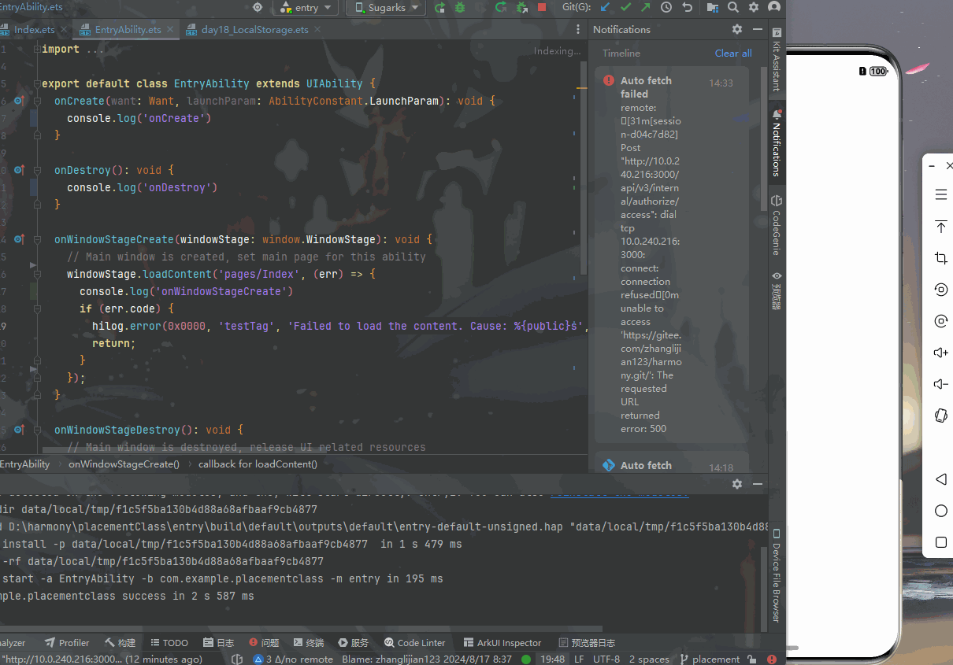Image resolution: width=953 pixels, height=665 pixels.
Task: Open emulator hamburger menu icon
Action: pyautogui.click(x=940, y=194)
